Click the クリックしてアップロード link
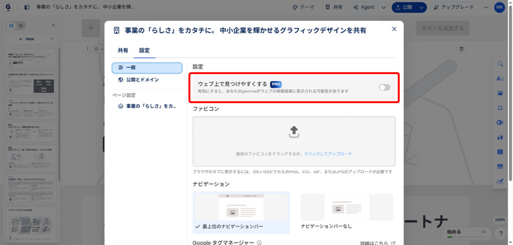The image size is (513, 245). (x=328, y=154)
